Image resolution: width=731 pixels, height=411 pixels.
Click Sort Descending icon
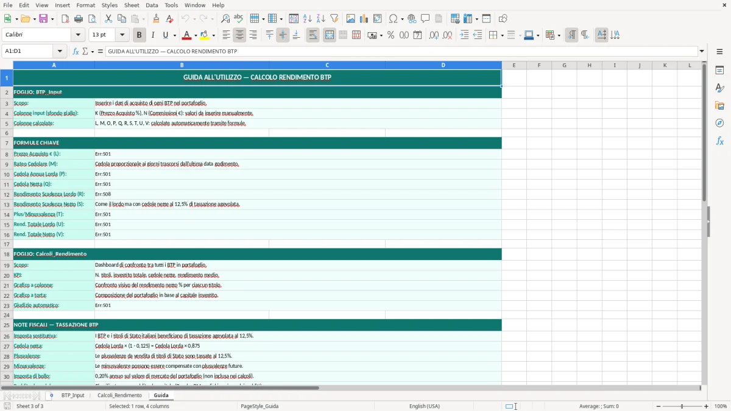(321, 19)
